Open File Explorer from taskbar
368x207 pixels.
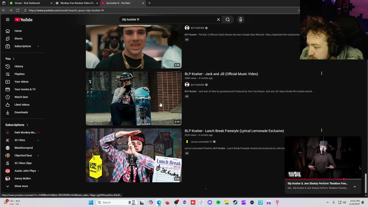click(x=227, y=202)
